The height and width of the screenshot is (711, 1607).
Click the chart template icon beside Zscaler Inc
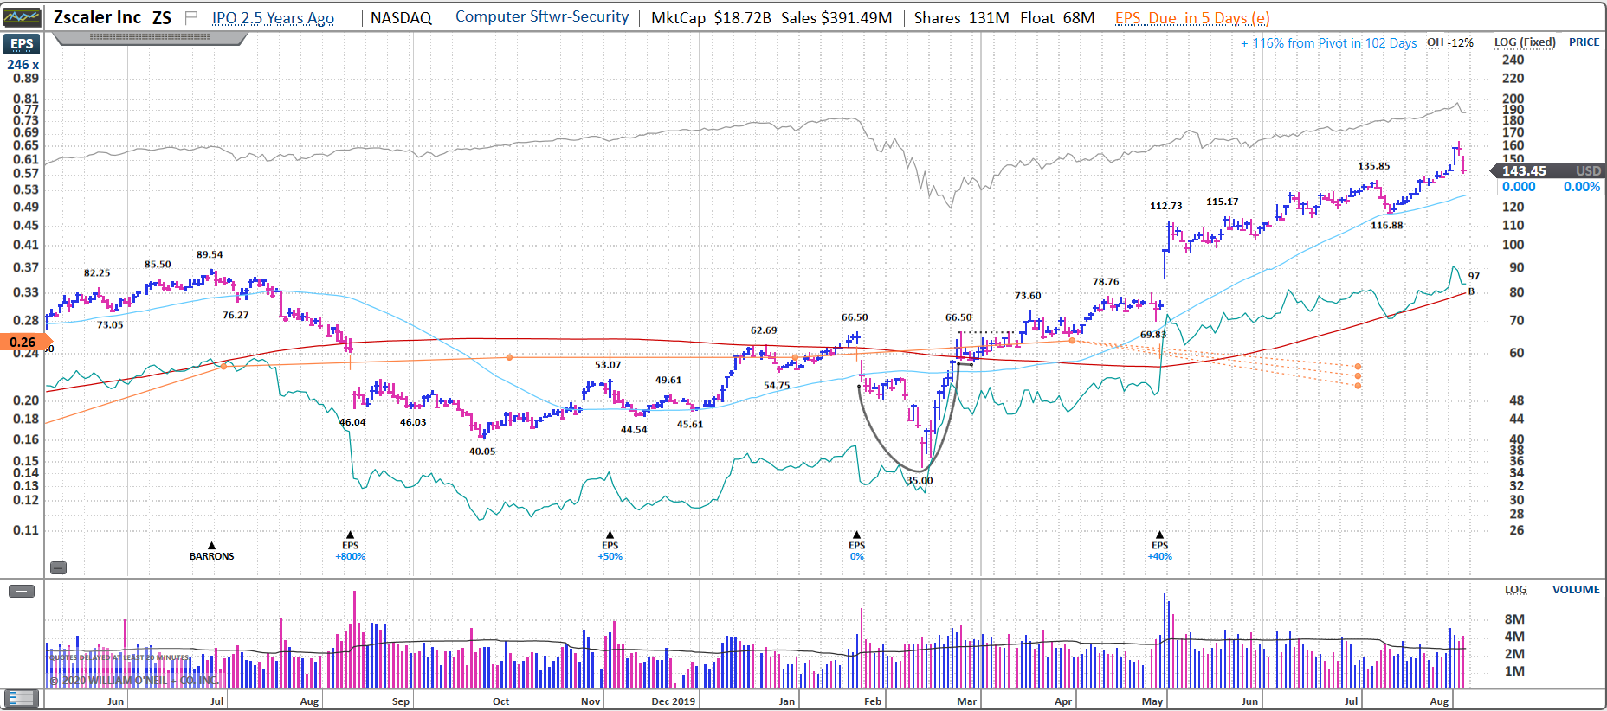22,17
